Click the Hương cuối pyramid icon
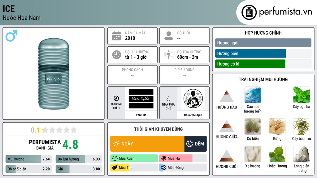The height and width of the screenshot is (178, 317). pos(227,156)
